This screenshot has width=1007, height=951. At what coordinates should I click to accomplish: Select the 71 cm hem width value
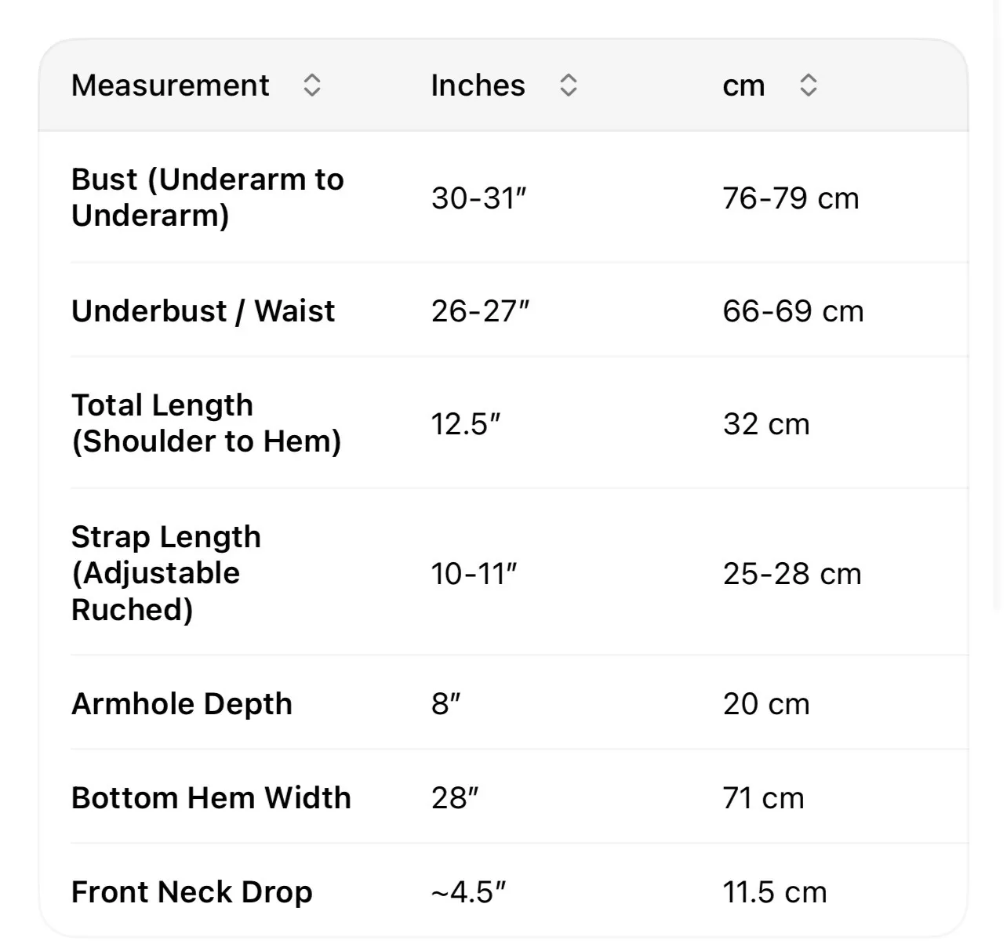763,797
